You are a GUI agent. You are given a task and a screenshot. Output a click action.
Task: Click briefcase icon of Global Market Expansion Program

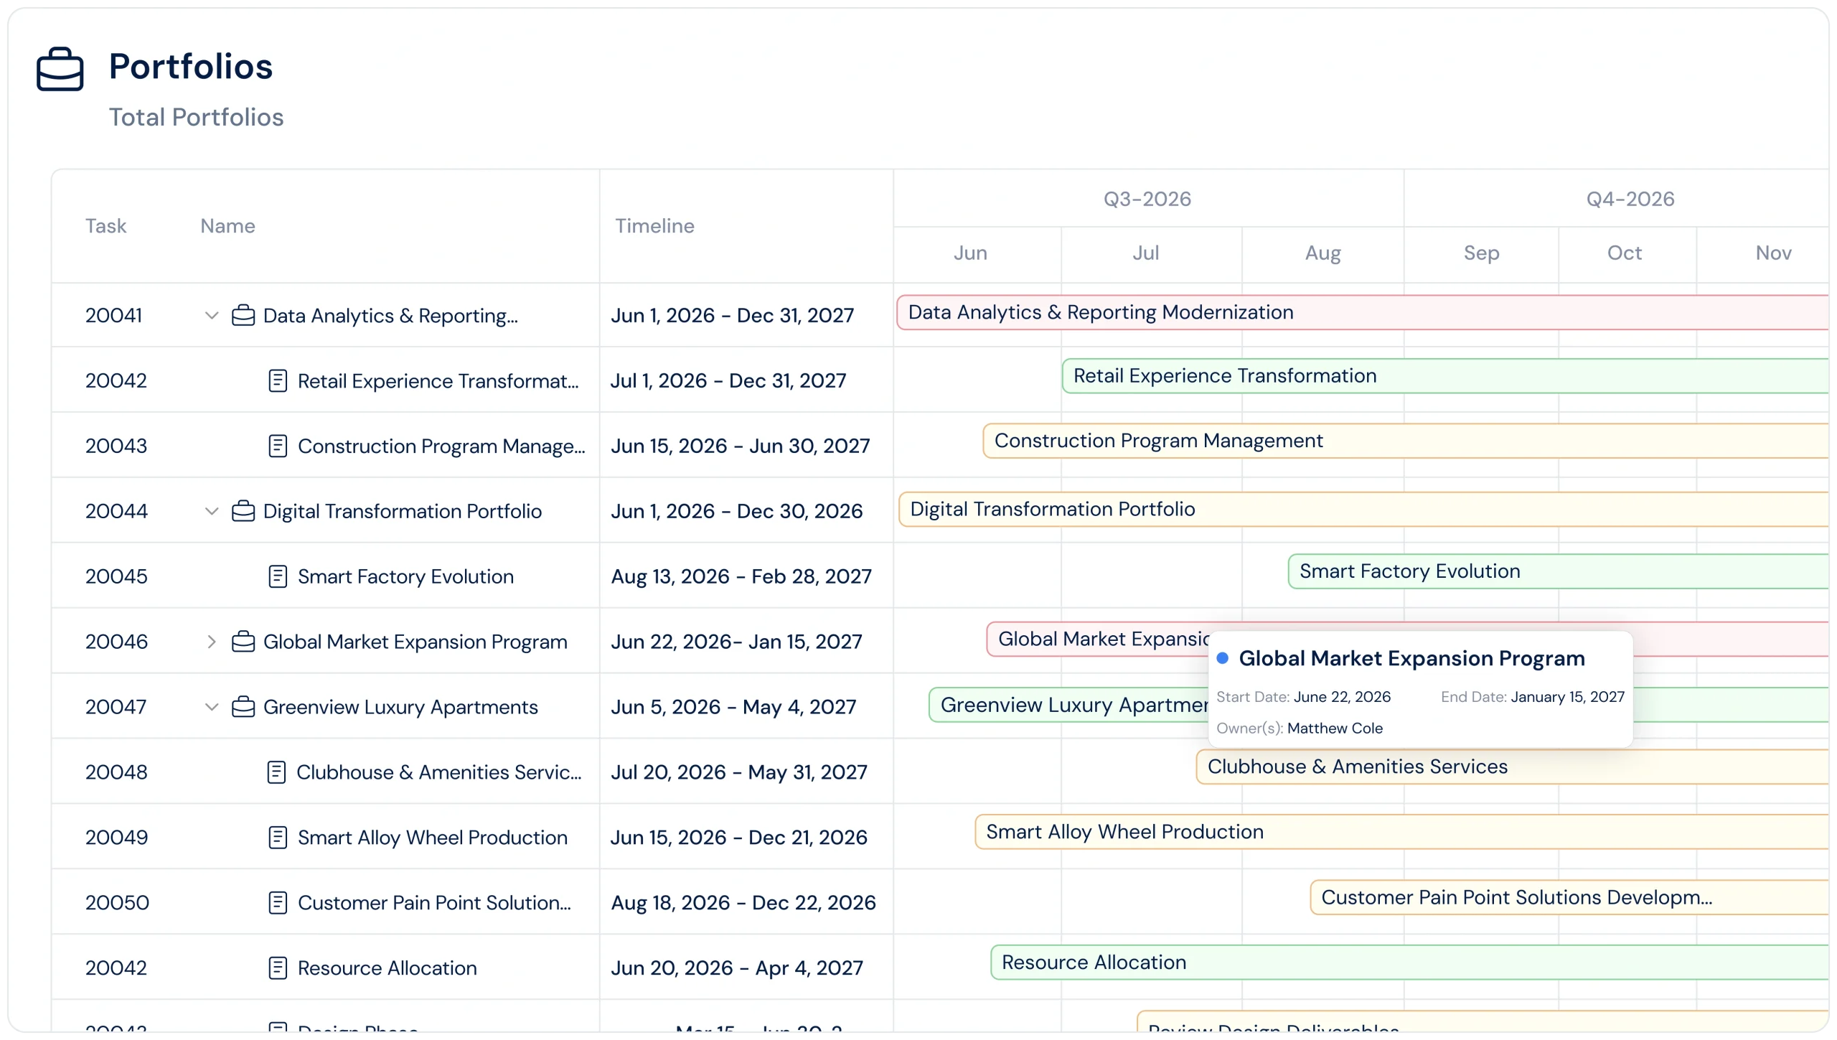tap(243, 642)
